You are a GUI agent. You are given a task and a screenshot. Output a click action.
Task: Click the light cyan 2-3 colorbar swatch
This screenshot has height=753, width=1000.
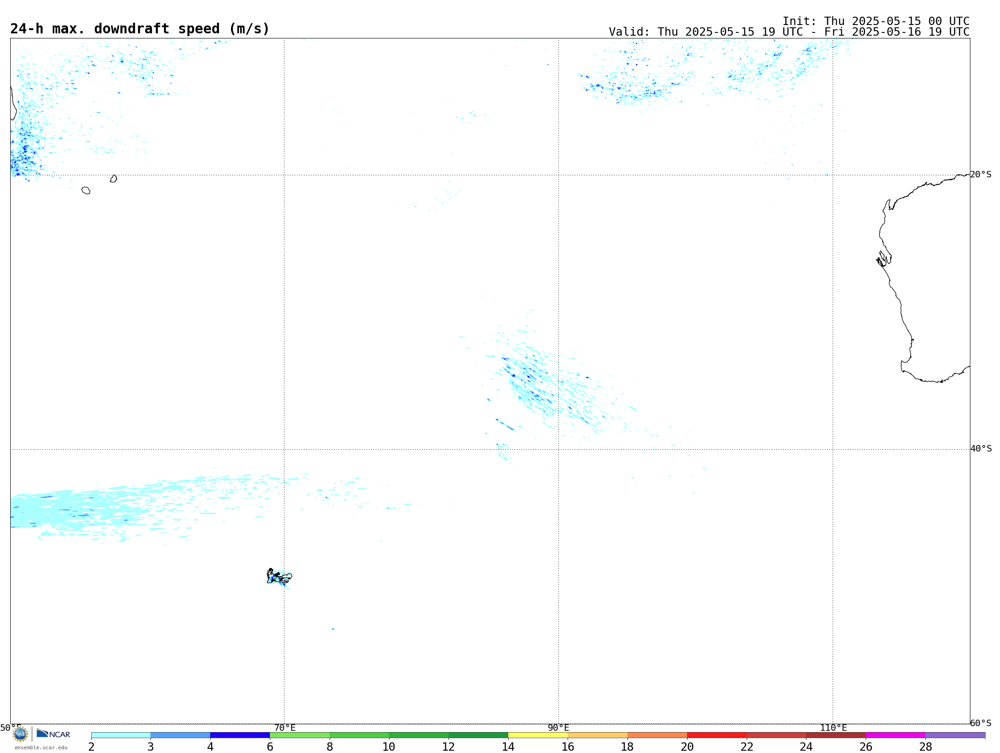coord(121,735)
